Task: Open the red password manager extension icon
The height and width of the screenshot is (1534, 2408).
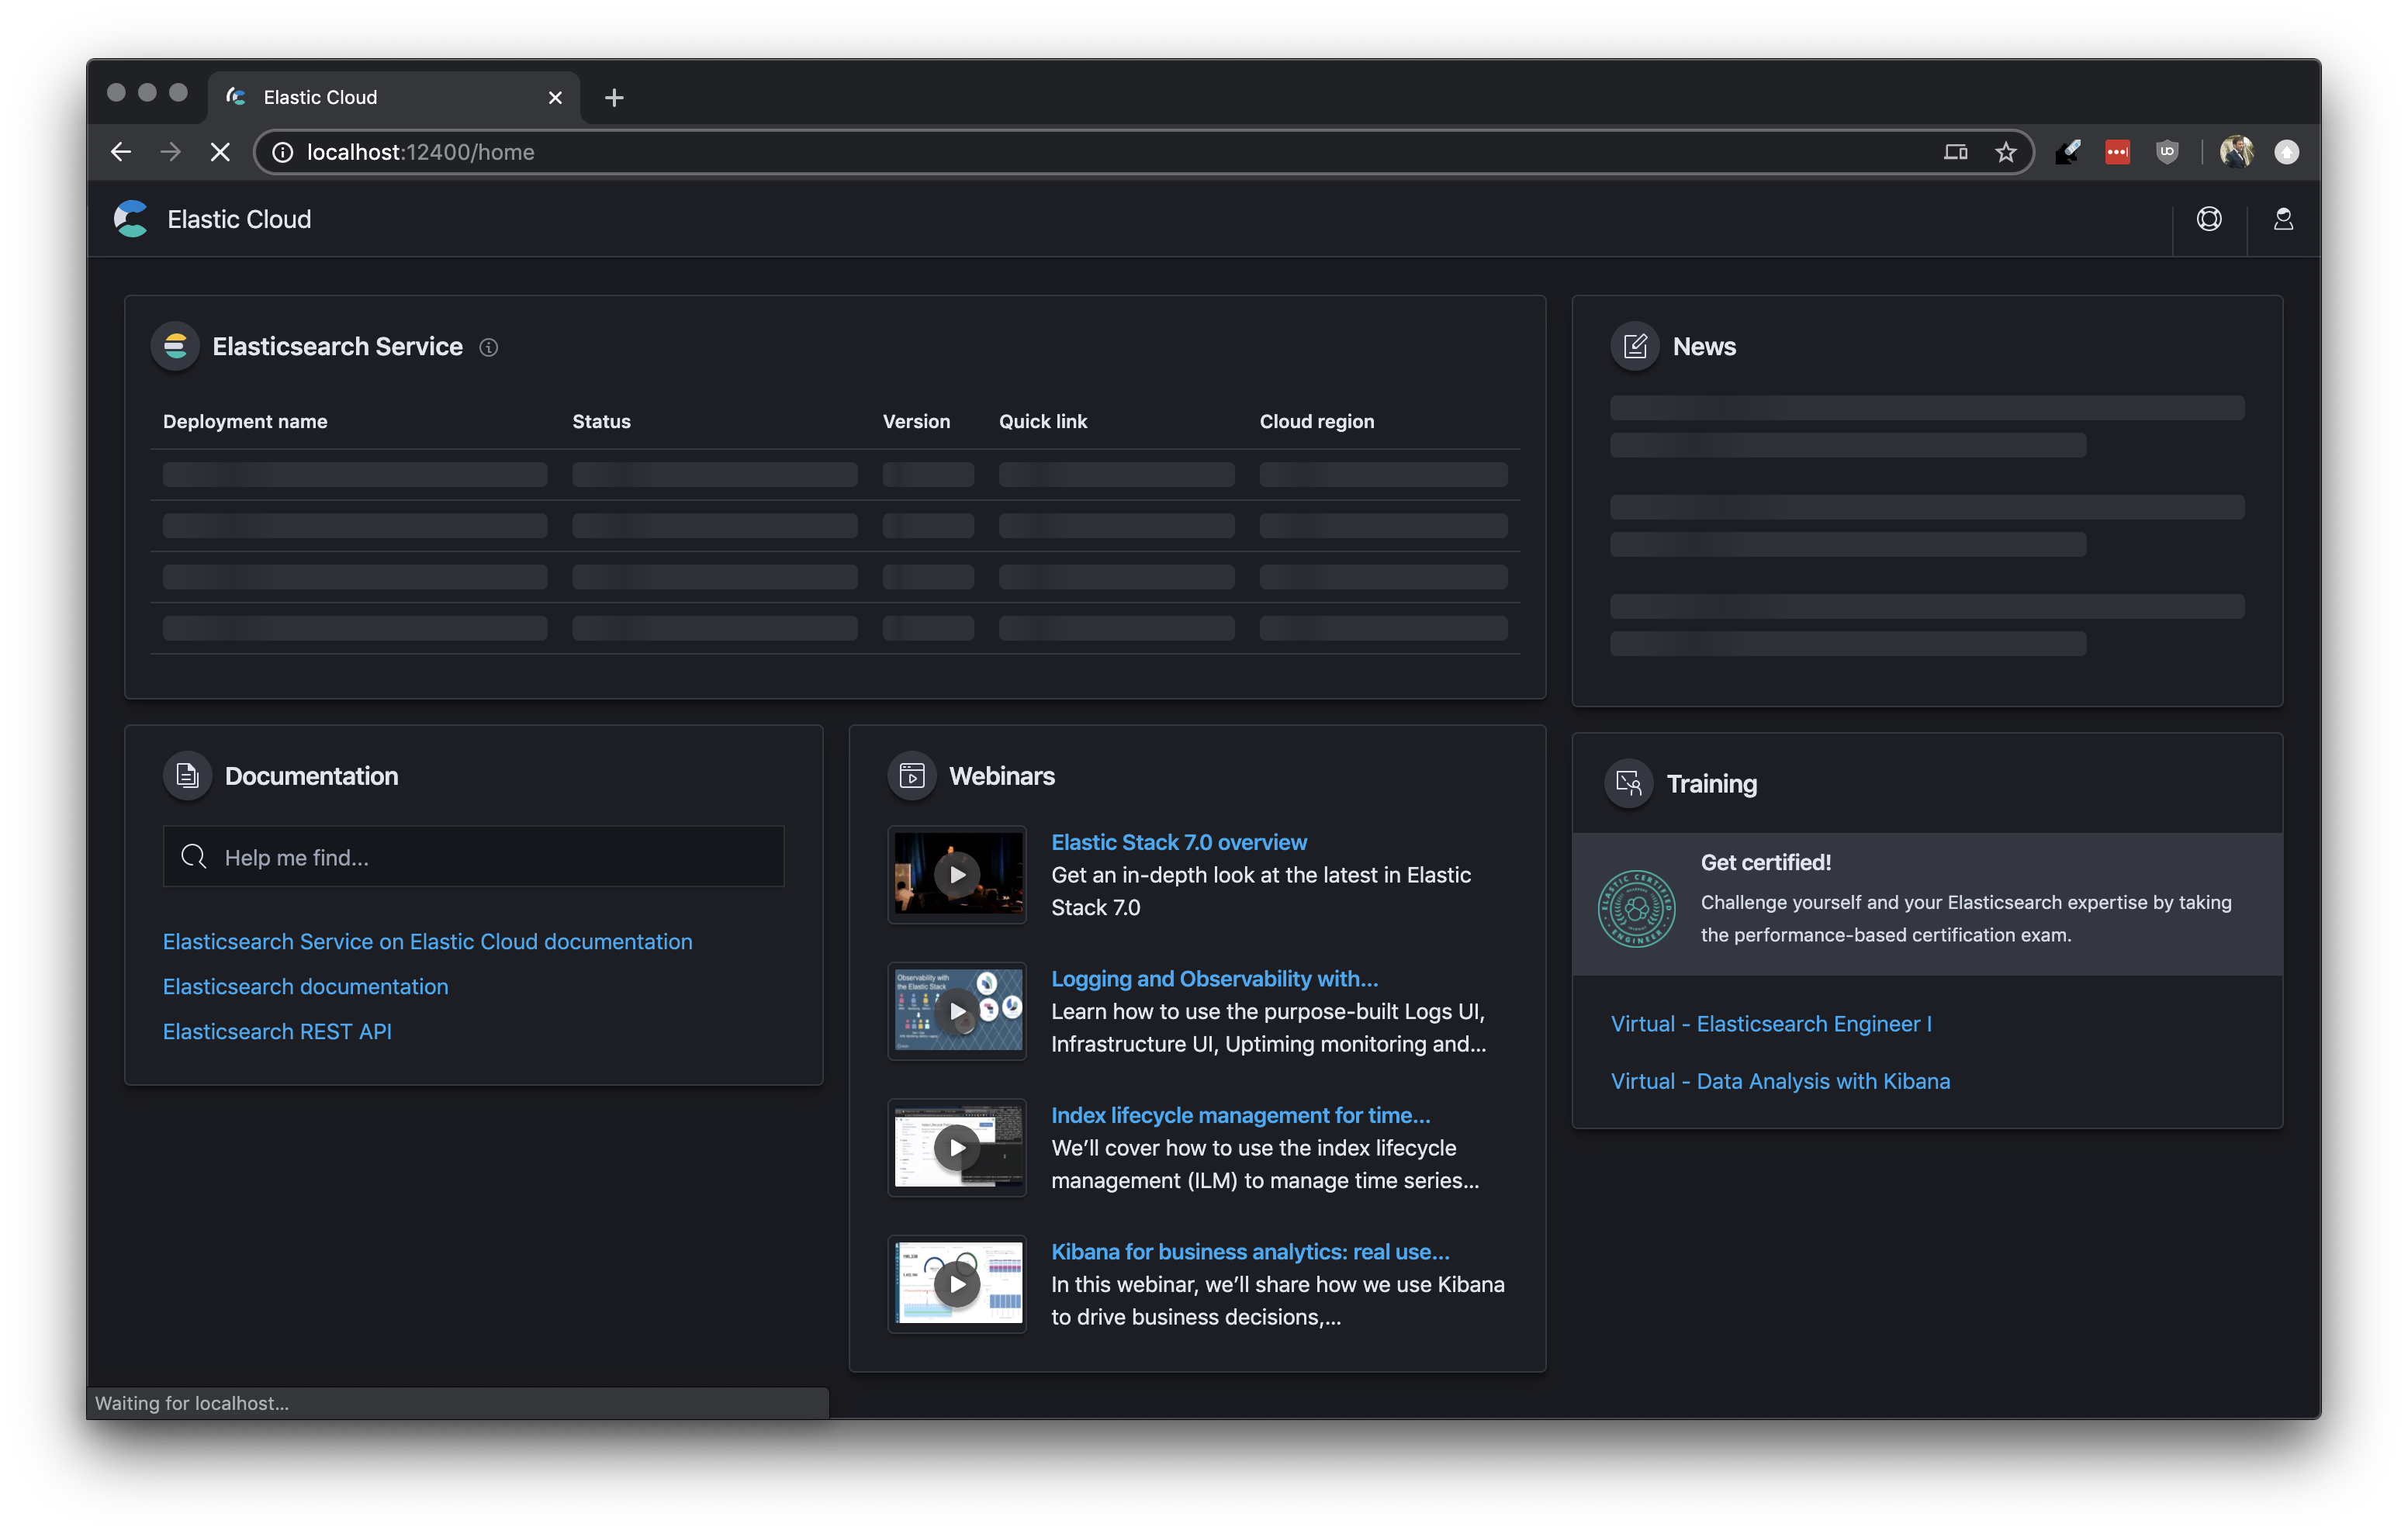Action: [x=2117, y=152]
